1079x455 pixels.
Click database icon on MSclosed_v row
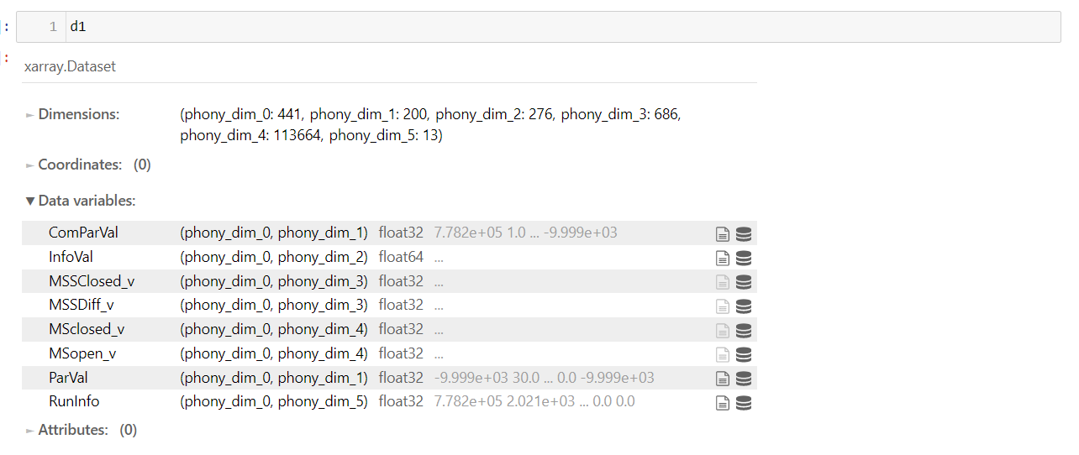(x=744, y=330)
